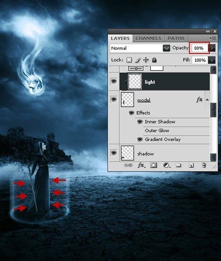
Task: Click the Outer Glow effect entry
Action: click(157, 131)
